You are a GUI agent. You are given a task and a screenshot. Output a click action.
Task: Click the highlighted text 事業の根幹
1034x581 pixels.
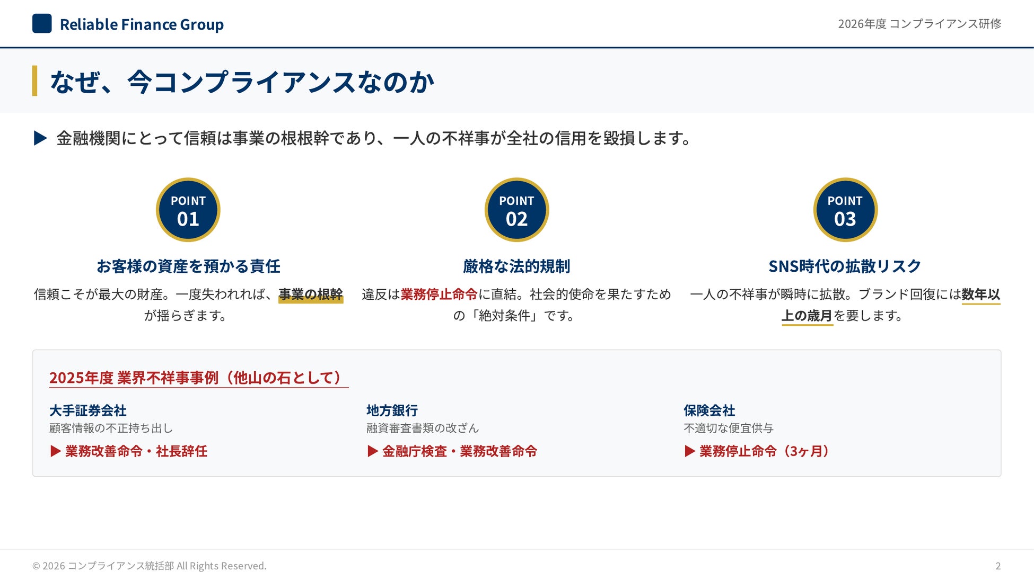(311, 294)
